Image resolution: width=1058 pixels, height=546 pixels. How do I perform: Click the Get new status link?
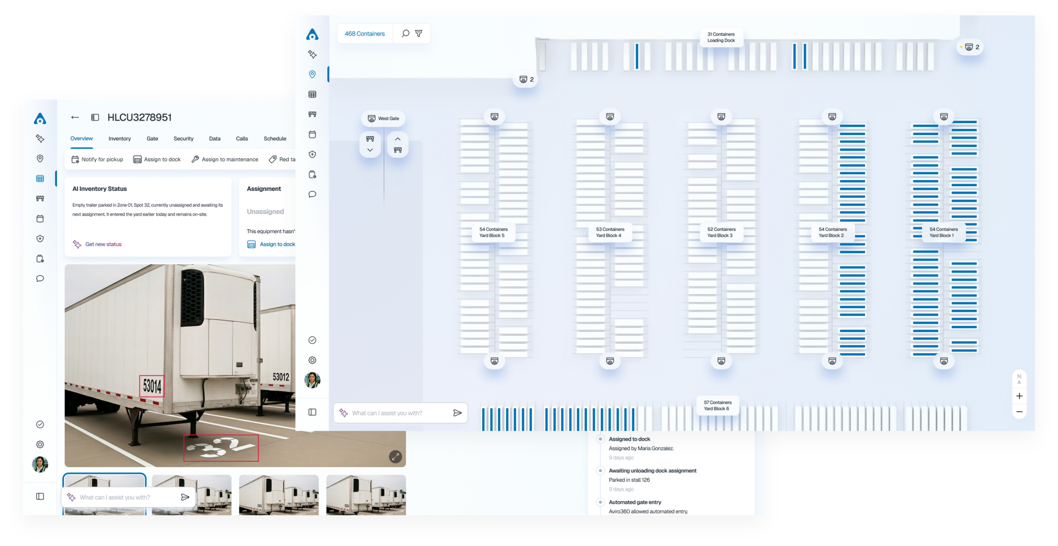point(103,245)
